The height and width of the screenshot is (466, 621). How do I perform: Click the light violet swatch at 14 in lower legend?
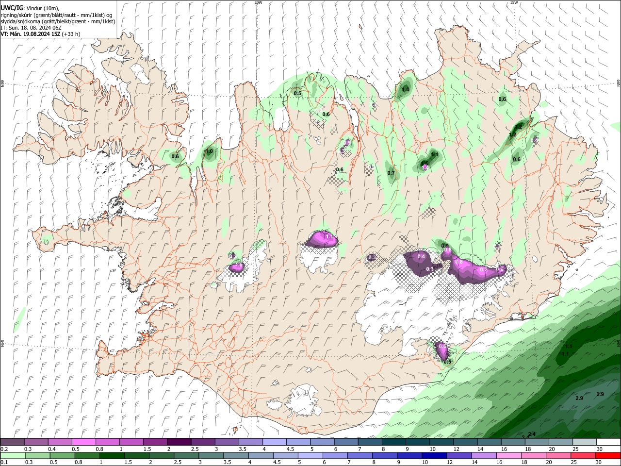(x=484, y=456)
